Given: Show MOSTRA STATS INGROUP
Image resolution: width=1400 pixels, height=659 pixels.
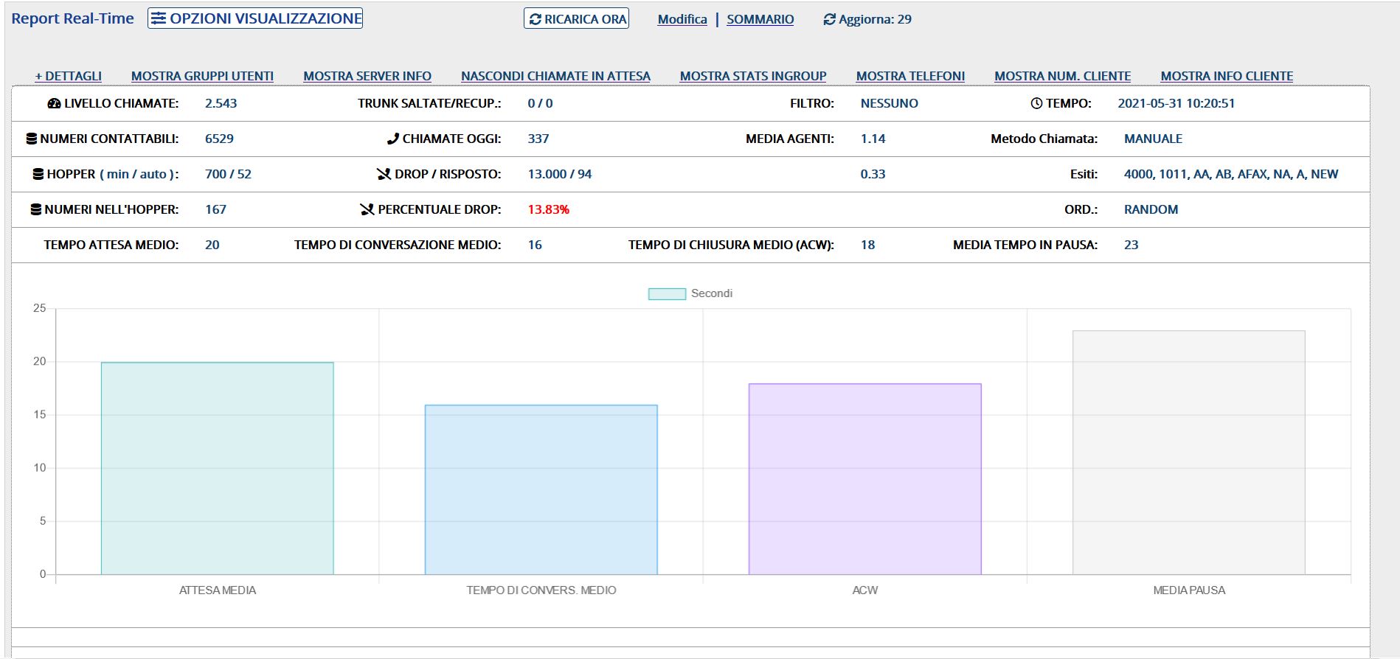Looking at the screenshot, I should 753,76.
